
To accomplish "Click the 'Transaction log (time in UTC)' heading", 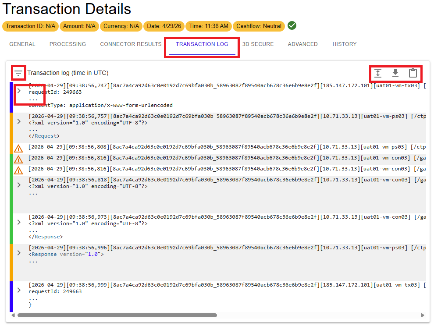I will pyautogui.click(x=68, y=73).
